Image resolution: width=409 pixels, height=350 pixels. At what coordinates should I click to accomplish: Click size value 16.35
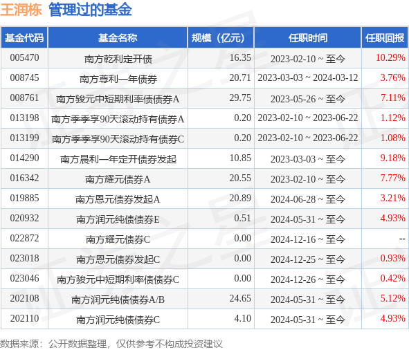click(x=240, y=57)
